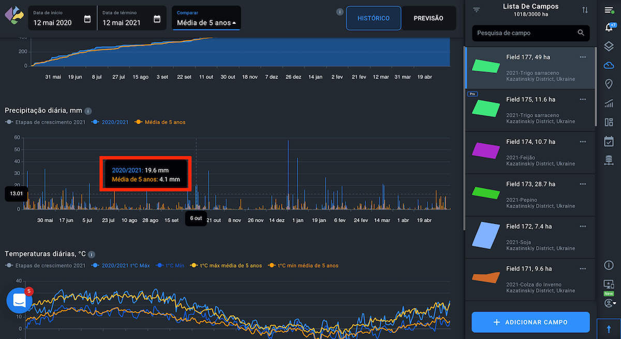Screen dimensions: 621x339
Task: Select the weather cloud icon
Action: coord(609,65)
